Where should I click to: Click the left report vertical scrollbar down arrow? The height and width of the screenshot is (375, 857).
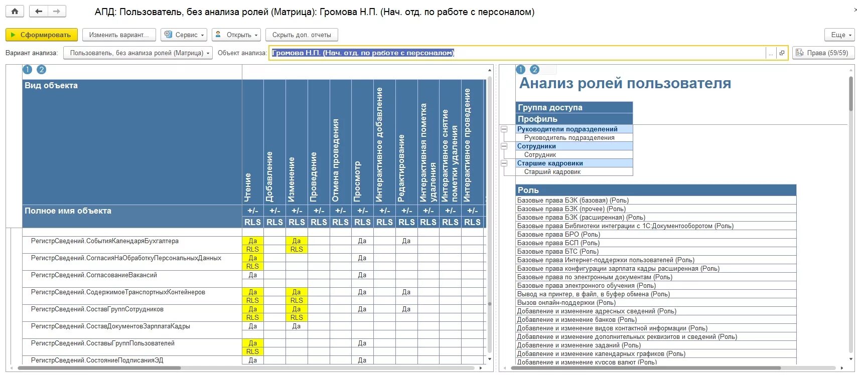[490, 359]
